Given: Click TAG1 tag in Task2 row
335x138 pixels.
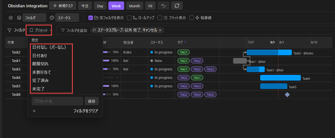Looking at the screenshot, I should click(x=183, y=52).
